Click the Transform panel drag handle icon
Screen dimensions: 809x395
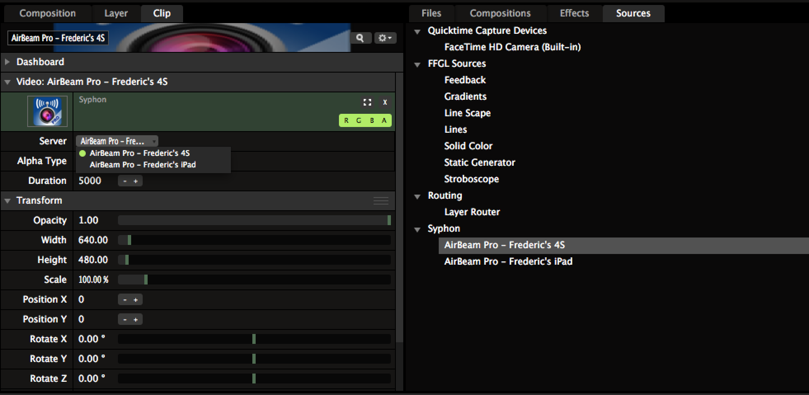[x=381, y=201]
